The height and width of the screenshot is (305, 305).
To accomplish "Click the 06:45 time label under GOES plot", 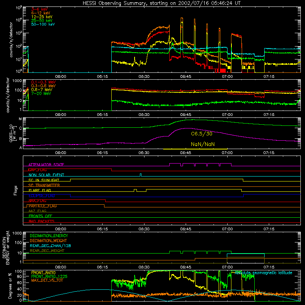I will (x=186, y=153).
